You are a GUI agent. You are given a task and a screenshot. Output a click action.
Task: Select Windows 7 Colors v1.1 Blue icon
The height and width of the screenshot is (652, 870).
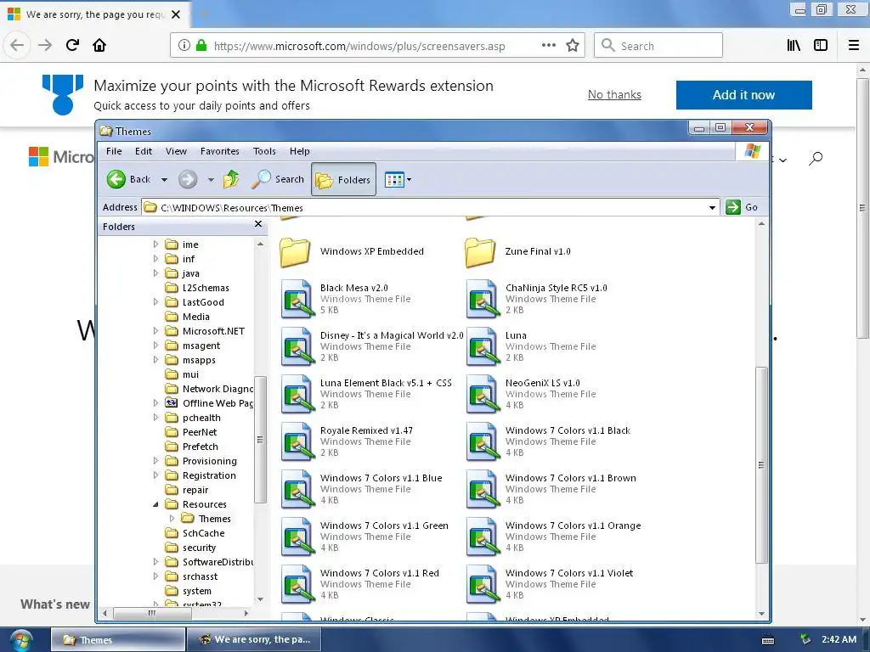pyautogui.click(x=297, y=490)
